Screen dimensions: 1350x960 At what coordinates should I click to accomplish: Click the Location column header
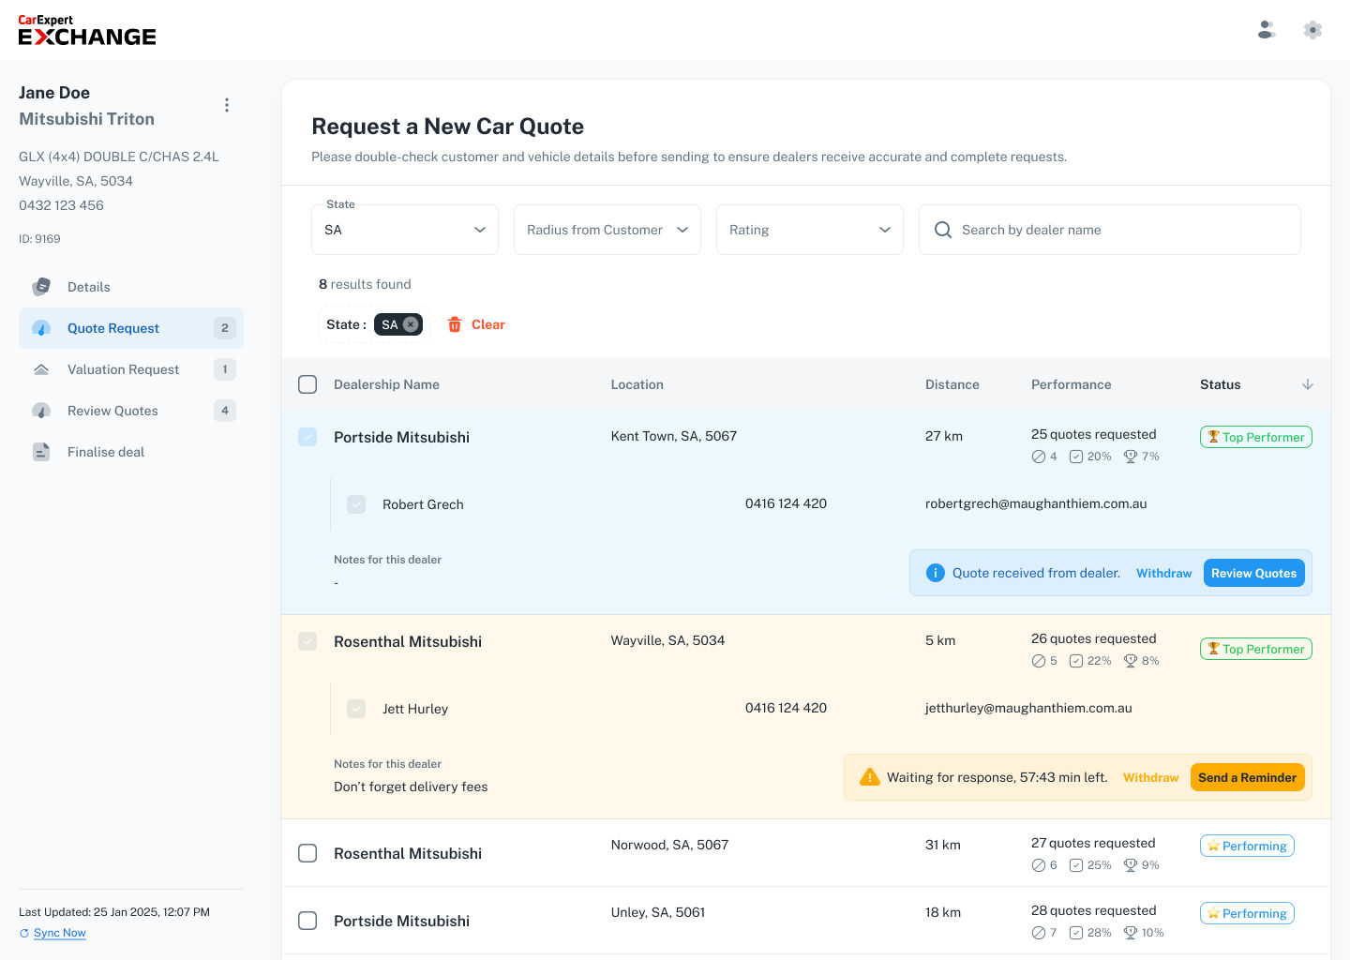pyautogui.click(x=637, y=384)
